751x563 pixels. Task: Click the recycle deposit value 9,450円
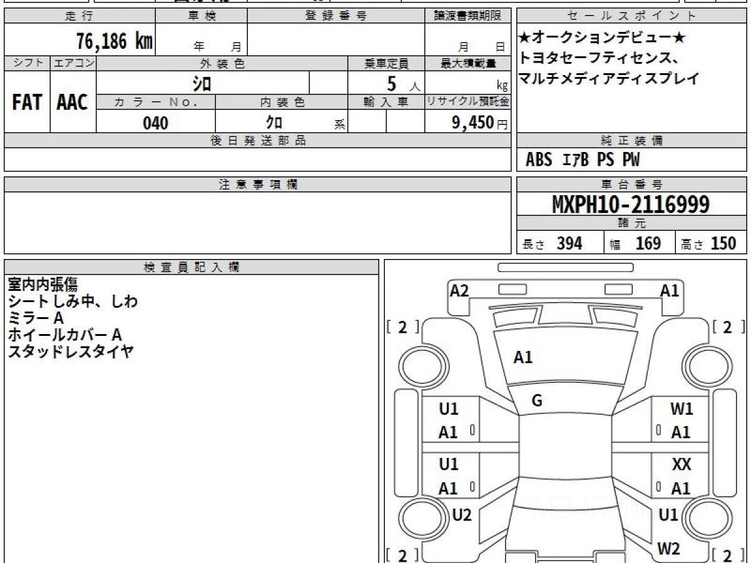(x=480, y=123)
